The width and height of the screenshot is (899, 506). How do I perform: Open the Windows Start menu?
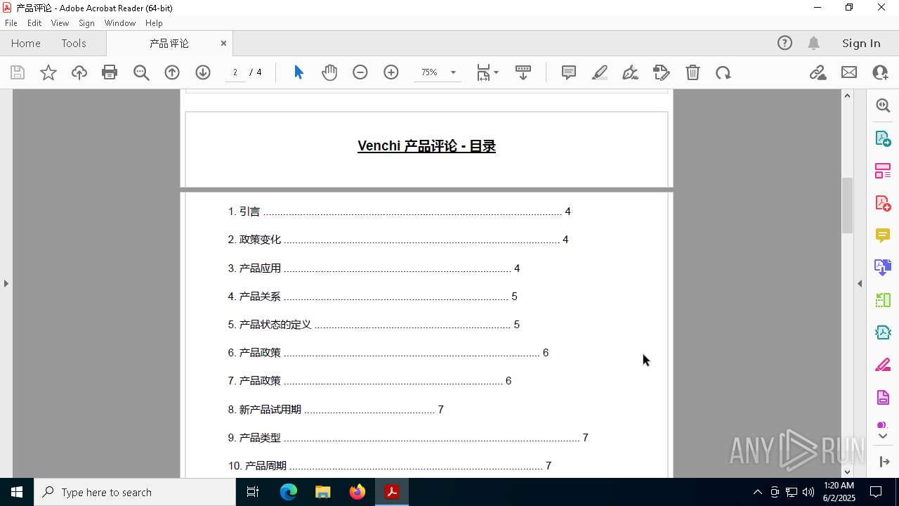click(x=17, y=492)
